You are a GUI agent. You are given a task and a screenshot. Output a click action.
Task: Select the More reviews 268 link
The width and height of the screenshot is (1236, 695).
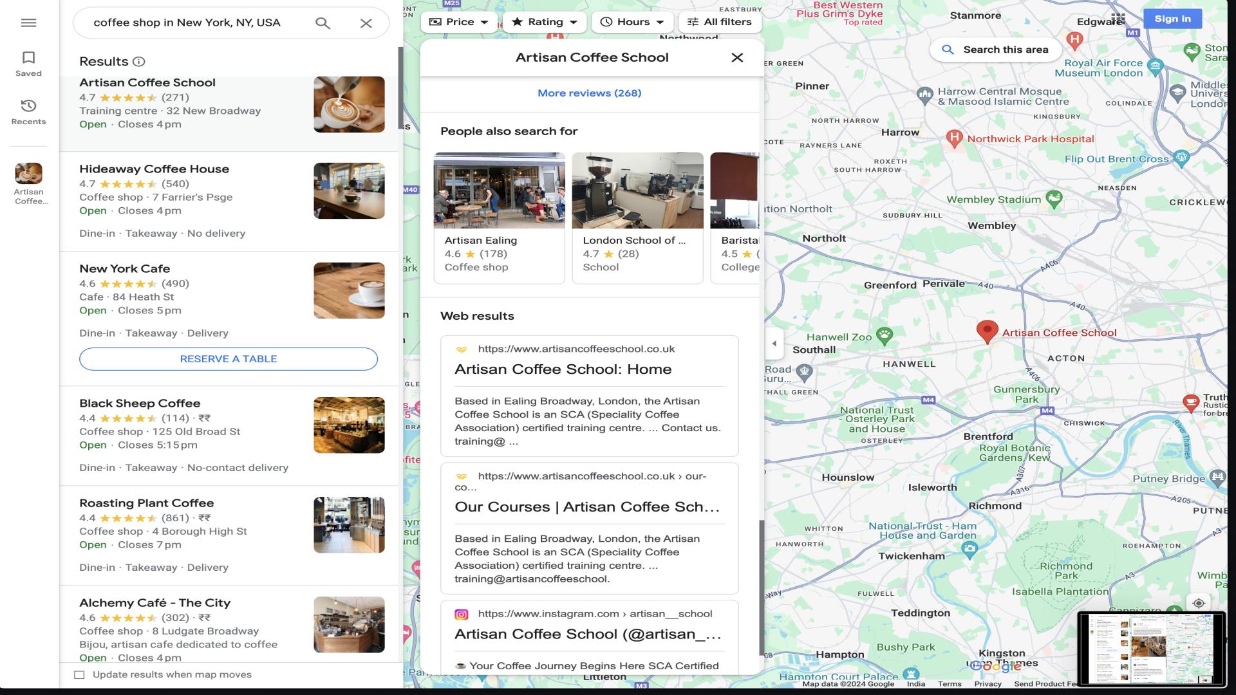pos(589,91)
